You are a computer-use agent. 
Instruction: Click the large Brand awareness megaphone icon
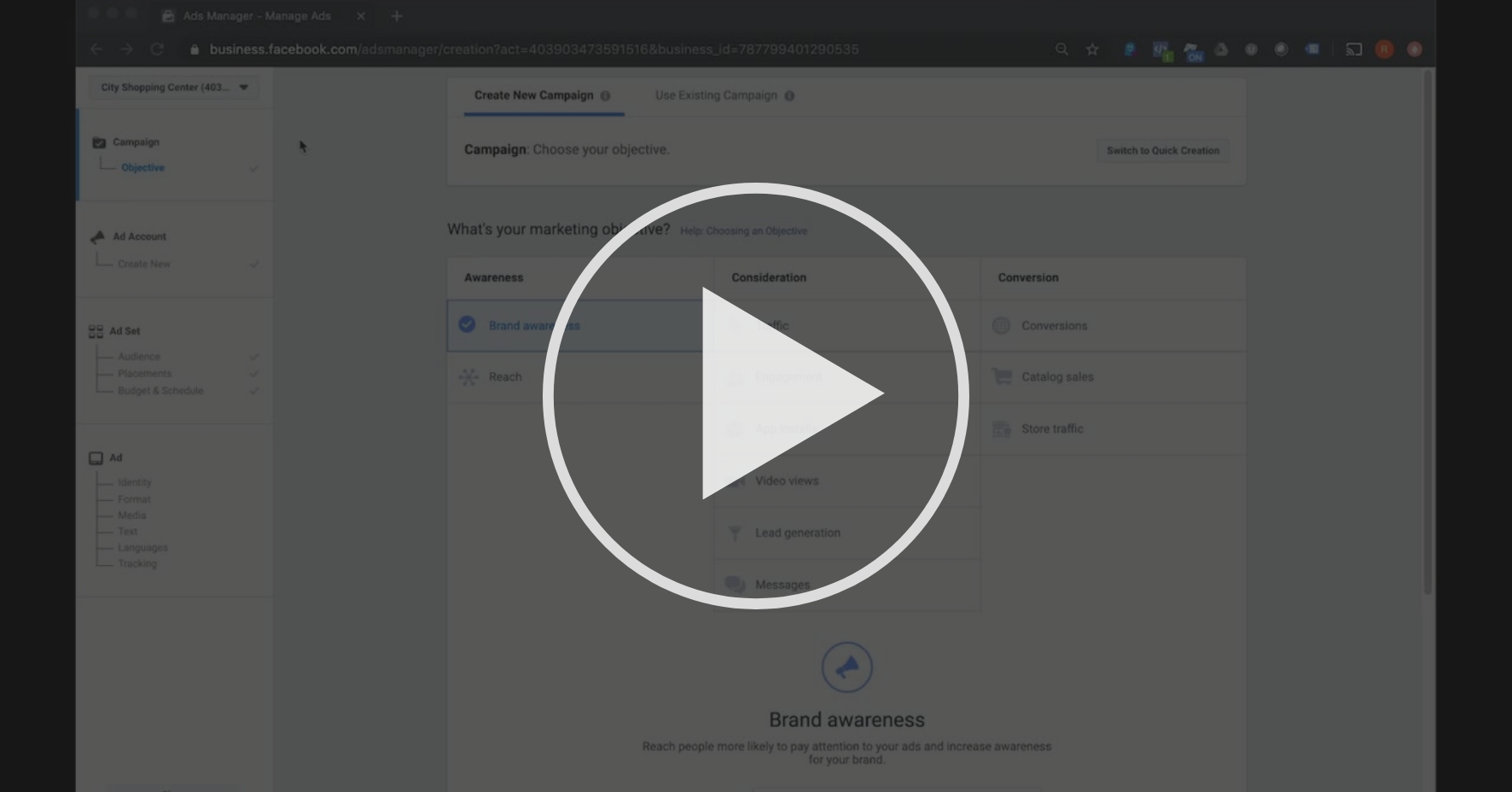pyautogui.click(x=846, y=667)
